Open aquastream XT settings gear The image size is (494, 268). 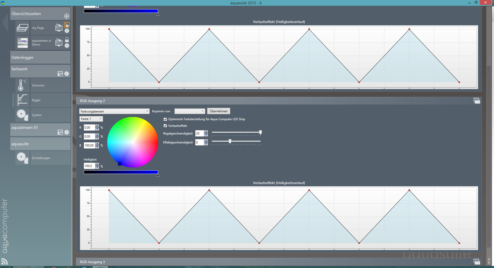[x=67, y=132]
